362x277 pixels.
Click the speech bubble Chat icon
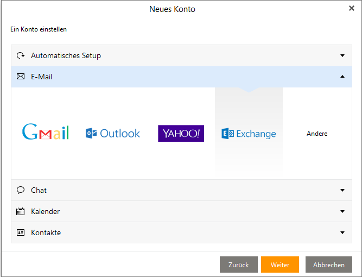(x=21, y=190)
